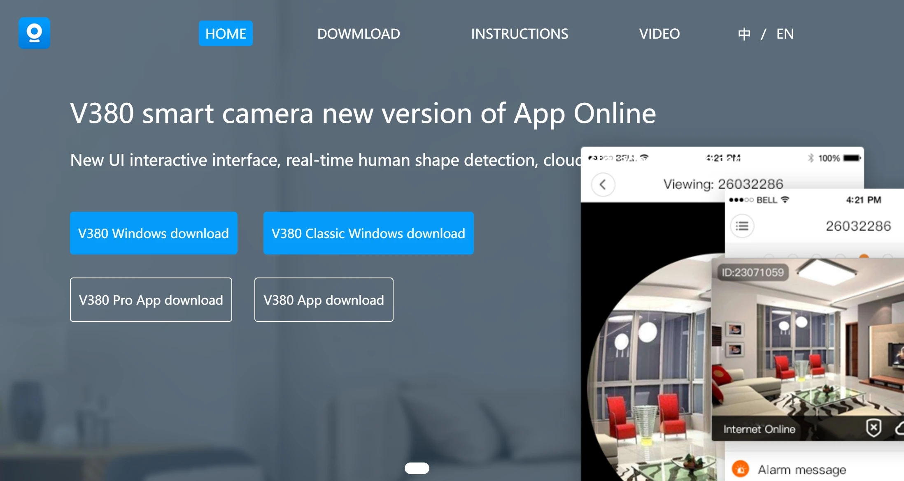904x481 pixels.
Task: Click the Bluetooth icon in phone status bar
Action: pos(811,158)
